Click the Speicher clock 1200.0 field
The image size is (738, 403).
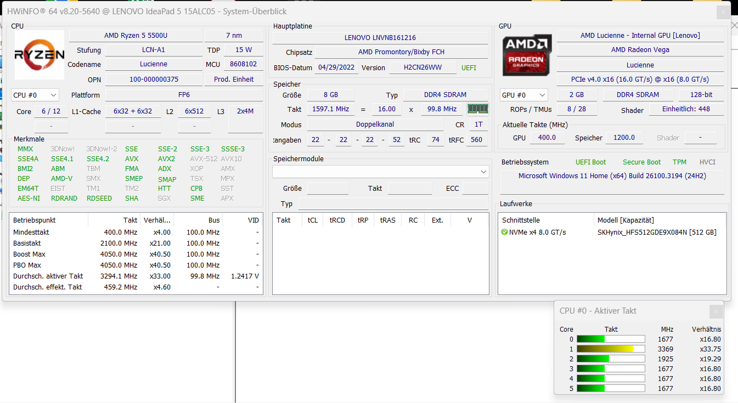click(x=624, y=138)
